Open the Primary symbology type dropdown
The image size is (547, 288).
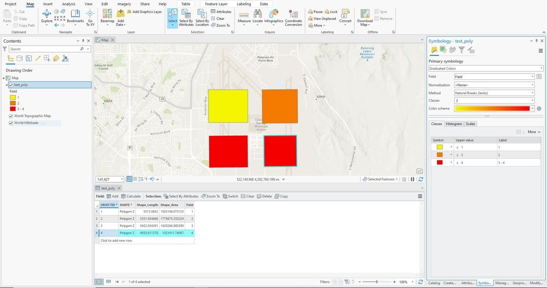(486, 68)
